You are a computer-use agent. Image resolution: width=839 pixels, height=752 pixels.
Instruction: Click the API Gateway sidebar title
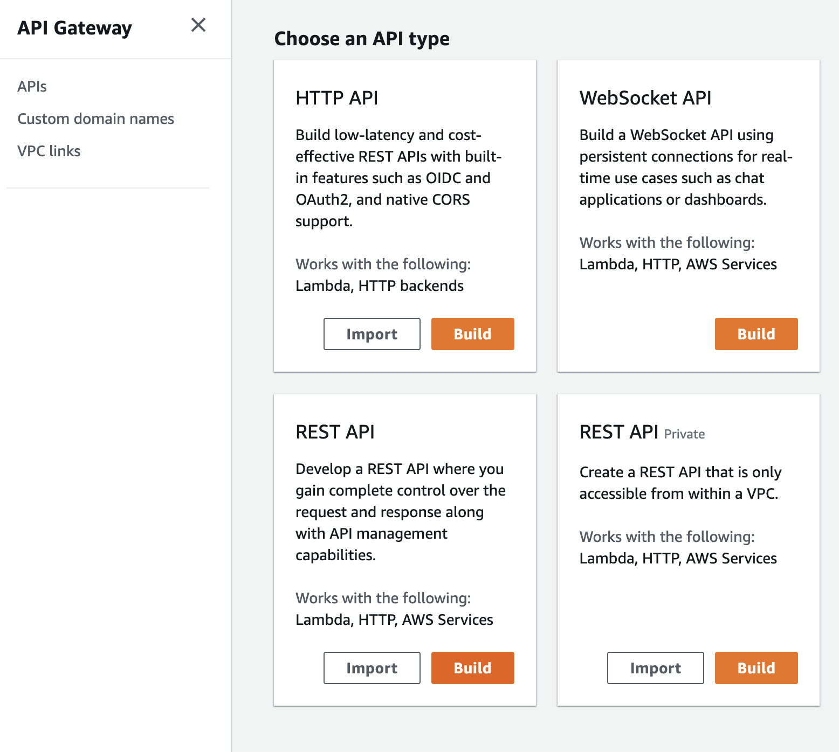coord(74,28)
